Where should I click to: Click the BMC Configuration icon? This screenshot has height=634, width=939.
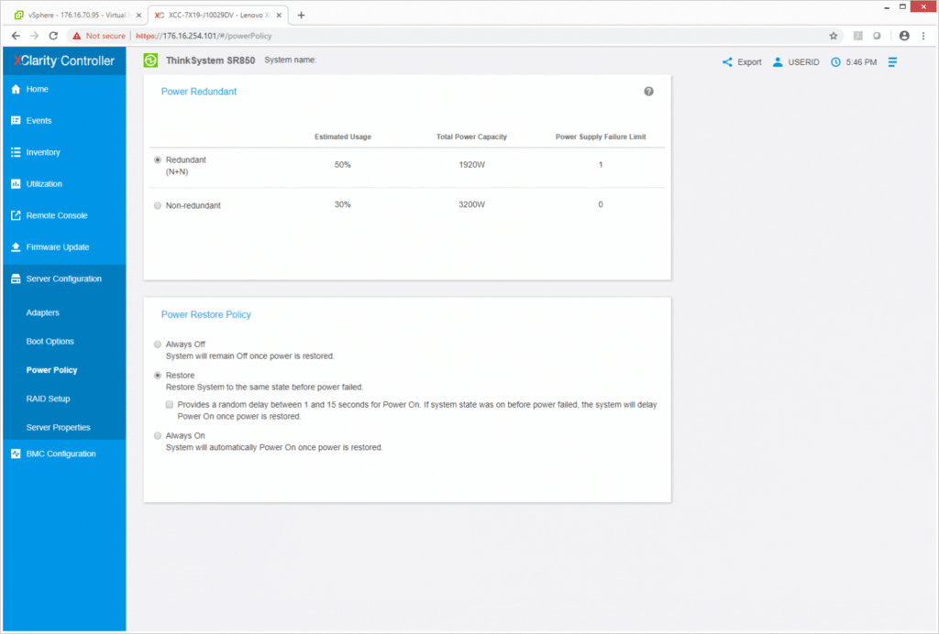pyautogui.click(x=16, y=454)
